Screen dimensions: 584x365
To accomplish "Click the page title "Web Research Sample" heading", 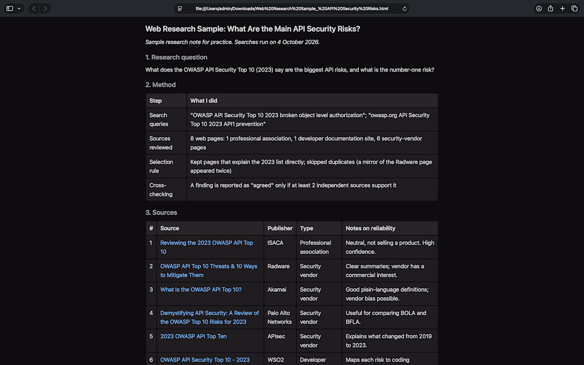I will coord(253,29).
